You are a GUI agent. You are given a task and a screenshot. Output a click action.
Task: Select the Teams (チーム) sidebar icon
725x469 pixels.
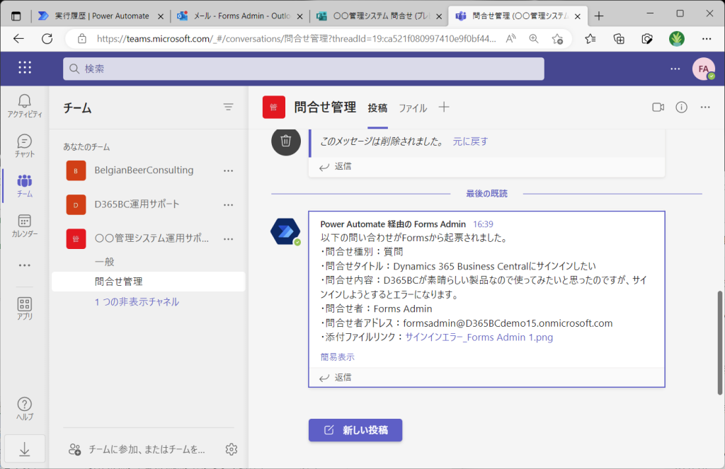pyautogui.click(x=25, y=186)
